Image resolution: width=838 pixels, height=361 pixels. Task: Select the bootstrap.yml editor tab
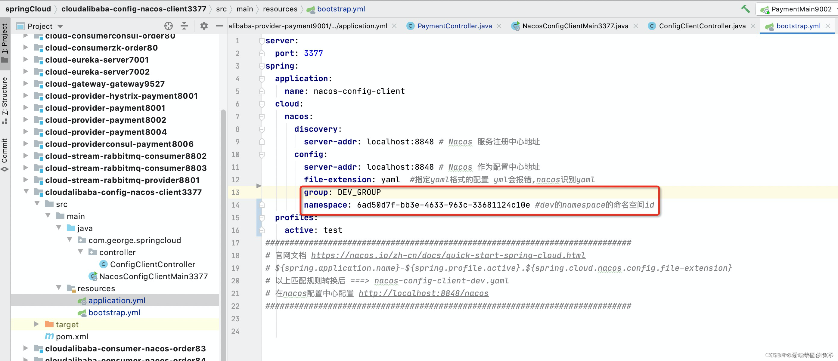[798, 26]
